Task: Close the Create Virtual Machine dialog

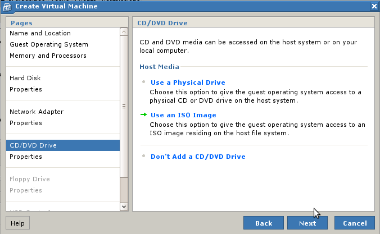Action: pyautogui.click(x=374, y=6)
